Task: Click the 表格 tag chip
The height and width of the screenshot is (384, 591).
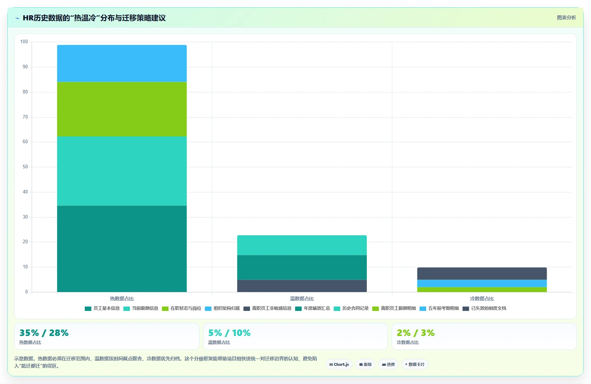Action: [x=365, y=364]
